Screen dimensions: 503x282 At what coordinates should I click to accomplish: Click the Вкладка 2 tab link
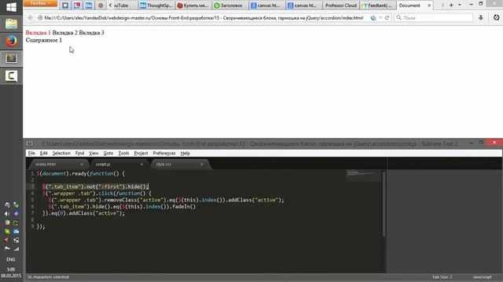[x=64, y=33]
